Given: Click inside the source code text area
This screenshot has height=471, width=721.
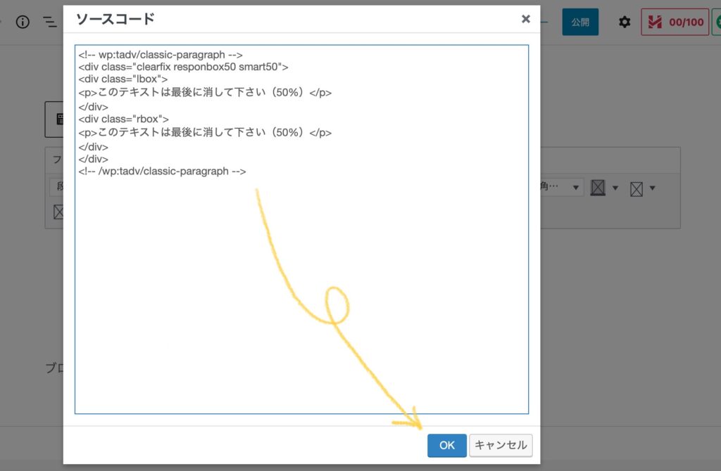Looking at the screenshot, I should coord(301,295).
